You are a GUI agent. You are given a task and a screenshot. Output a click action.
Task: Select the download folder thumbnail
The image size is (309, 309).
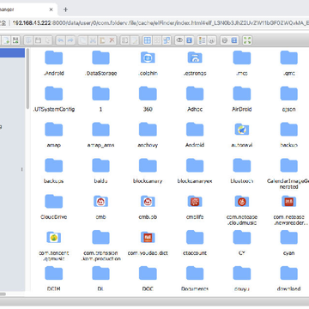288,273
